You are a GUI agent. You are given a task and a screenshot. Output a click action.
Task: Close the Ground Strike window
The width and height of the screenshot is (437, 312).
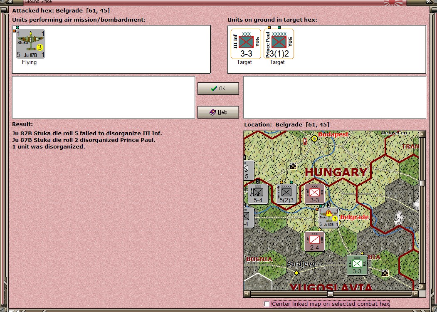(x=429, y=2)
